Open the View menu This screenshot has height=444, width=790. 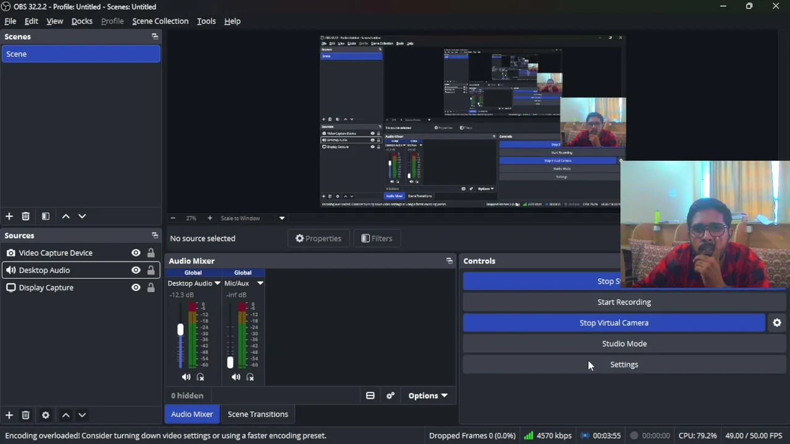(x=55, y=21)
